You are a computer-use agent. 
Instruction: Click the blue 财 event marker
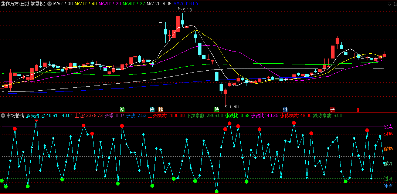(x=285, y=109)
